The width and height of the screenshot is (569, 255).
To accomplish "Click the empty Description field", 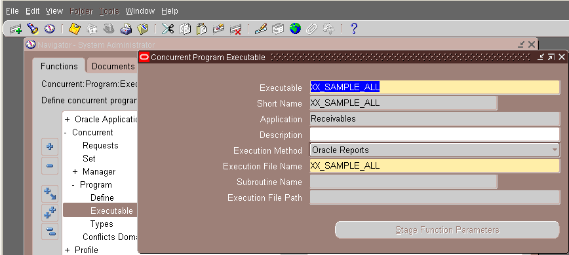I will tap(435, 134).
